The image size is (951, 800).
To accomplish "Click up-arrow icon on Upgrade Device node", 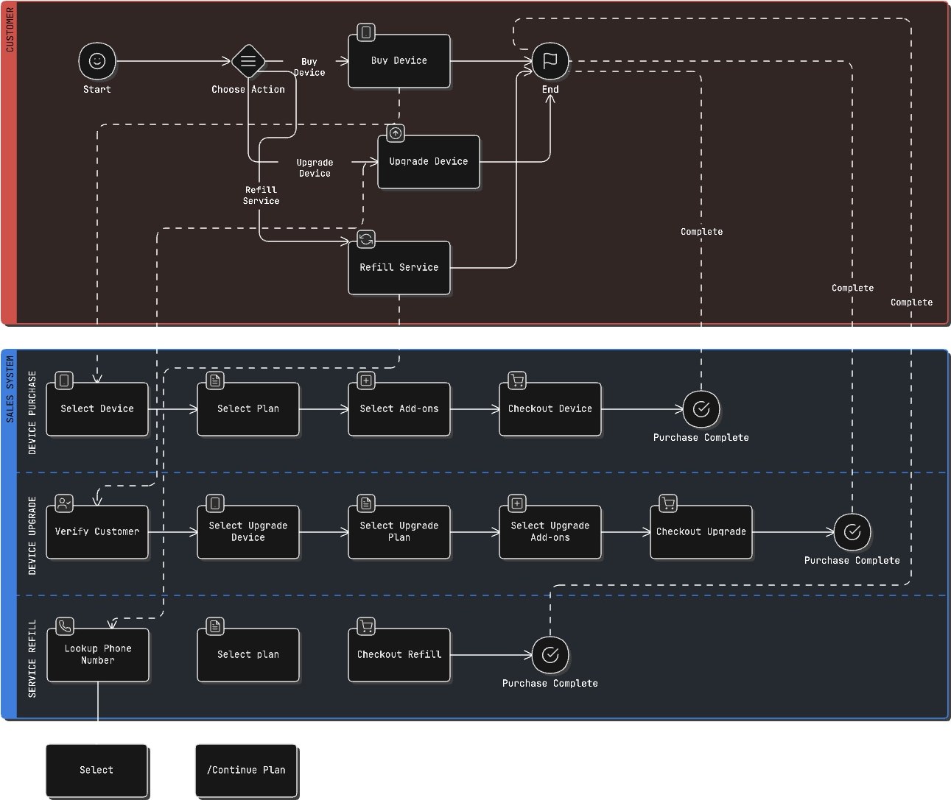I will pyautogui.click(x=396, y=133).
